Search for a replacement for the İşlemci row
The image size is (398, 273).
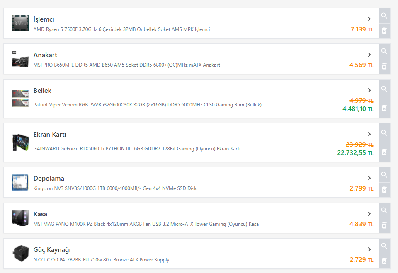384,16
